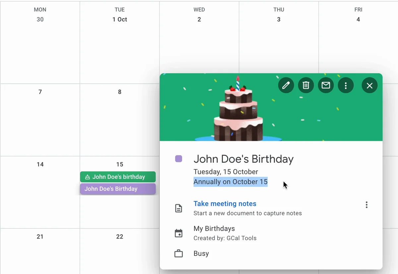The image size is (398, 274).
Task: Select purple John Doe's Birthday event
Action: click(x=118, y=189)
